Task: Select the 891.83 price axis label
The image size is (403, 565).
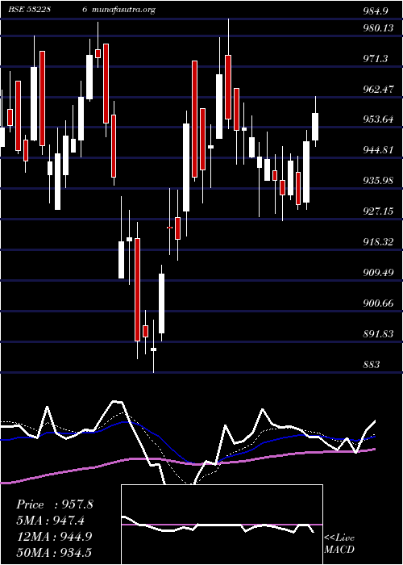Action: pos(378,333)
